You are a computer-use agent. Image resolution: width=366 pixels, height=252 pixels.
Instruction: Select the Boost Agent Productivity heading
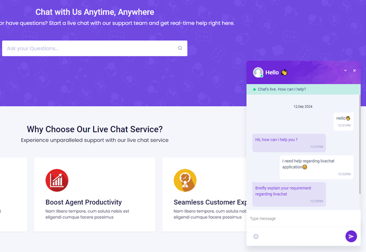(x=84, y=202)
